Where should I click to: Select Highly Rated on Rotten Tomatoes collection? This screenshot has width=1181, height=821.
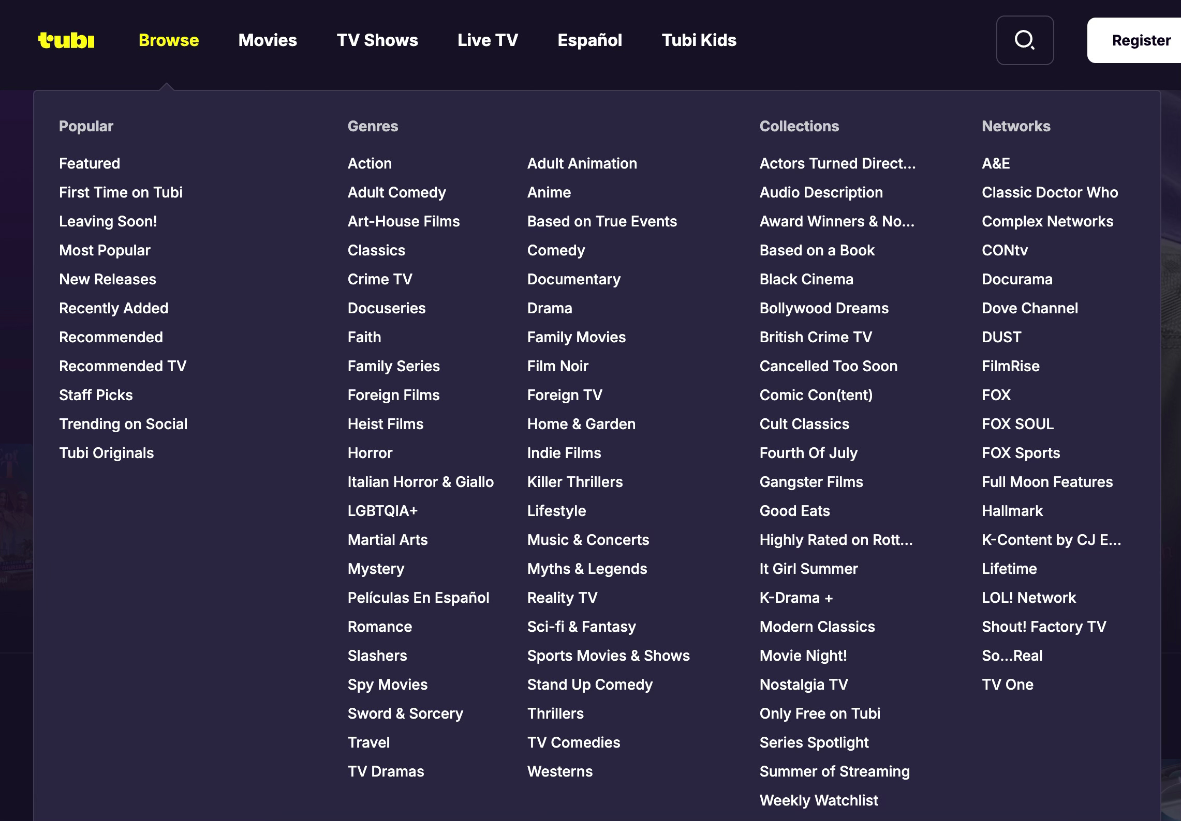[x=836, y=540]
